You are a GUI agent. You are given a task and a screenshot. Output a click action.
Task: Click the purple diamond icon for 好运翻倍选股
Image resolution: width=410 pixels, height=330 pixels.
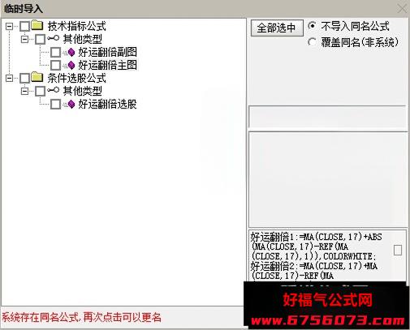click(71, 104)
